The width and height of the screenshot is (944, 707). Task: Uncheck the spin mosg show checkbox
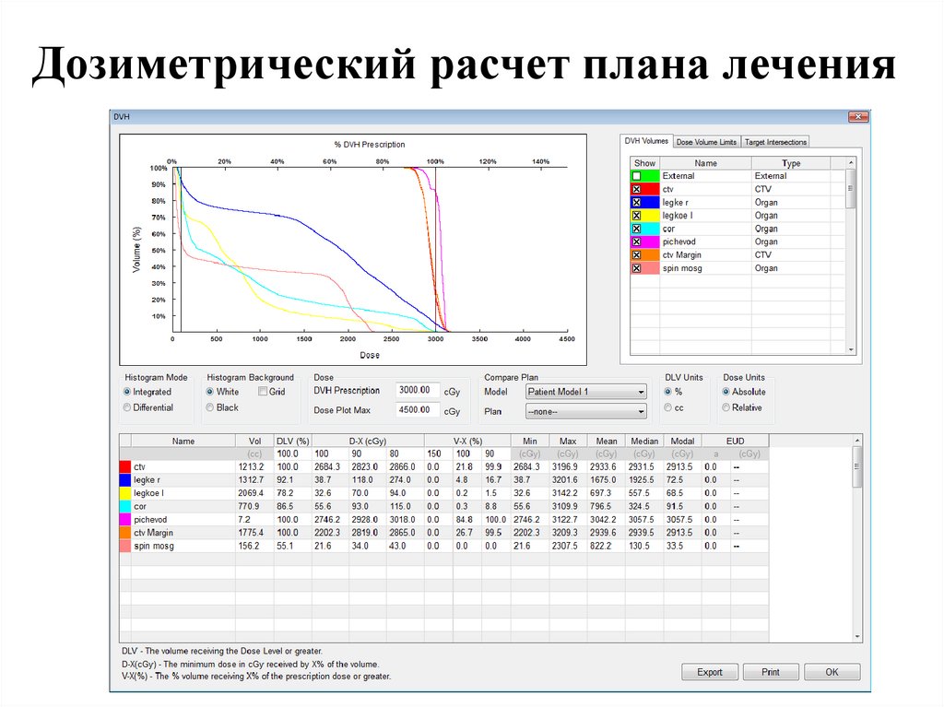636,268
